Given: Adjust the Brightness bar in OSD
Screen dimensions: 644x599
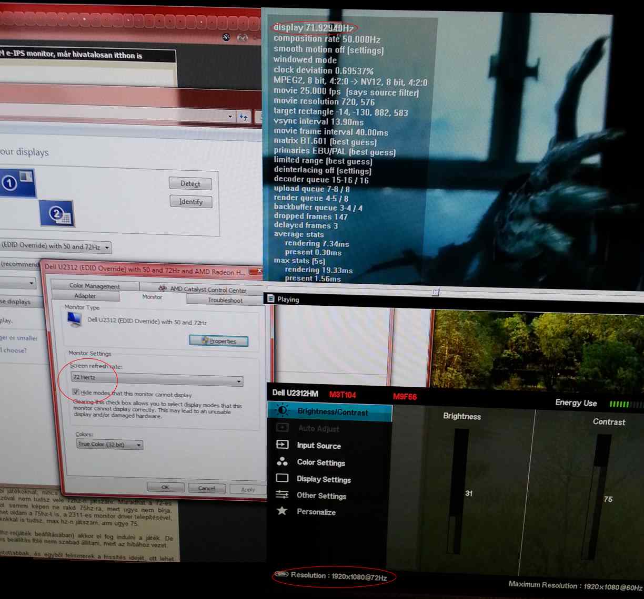Looking at the screenshot, I should (458, 490).
